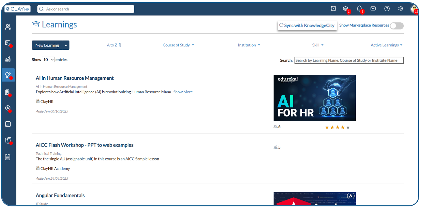Viewport: 421px width, 207px height.
Task: Open AICC Flash Workshop learning title
Action: pos(84,145)
